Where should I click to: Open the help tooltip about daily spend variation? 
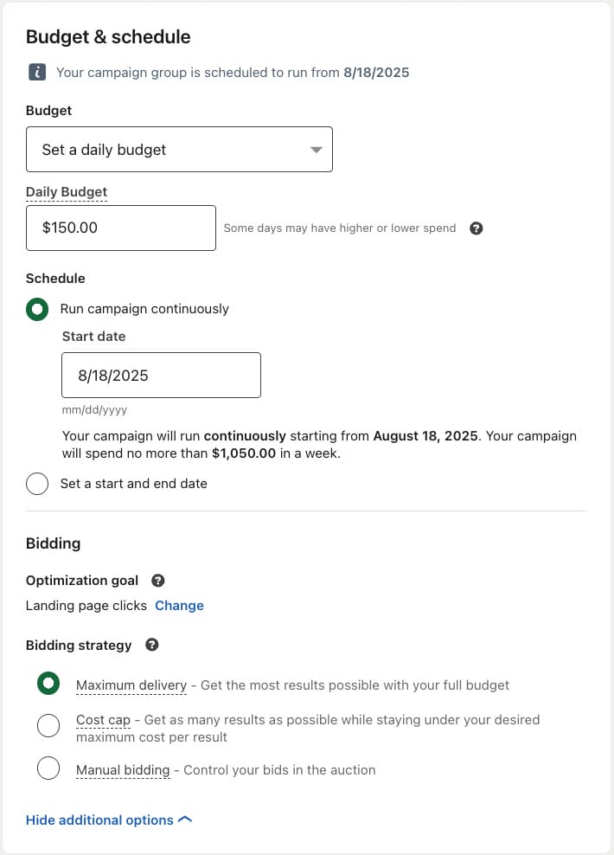[x=476, y=228]
